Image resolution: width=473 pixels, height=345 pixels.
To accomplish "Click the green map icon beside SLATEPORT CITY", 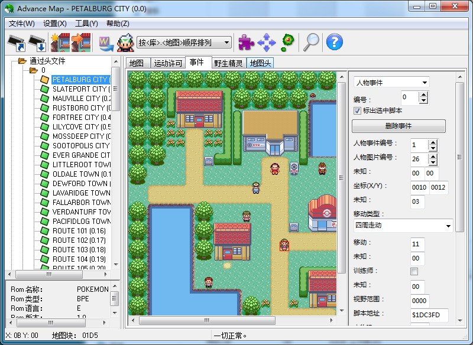I will pyautogui.click(x=45, y=89).
